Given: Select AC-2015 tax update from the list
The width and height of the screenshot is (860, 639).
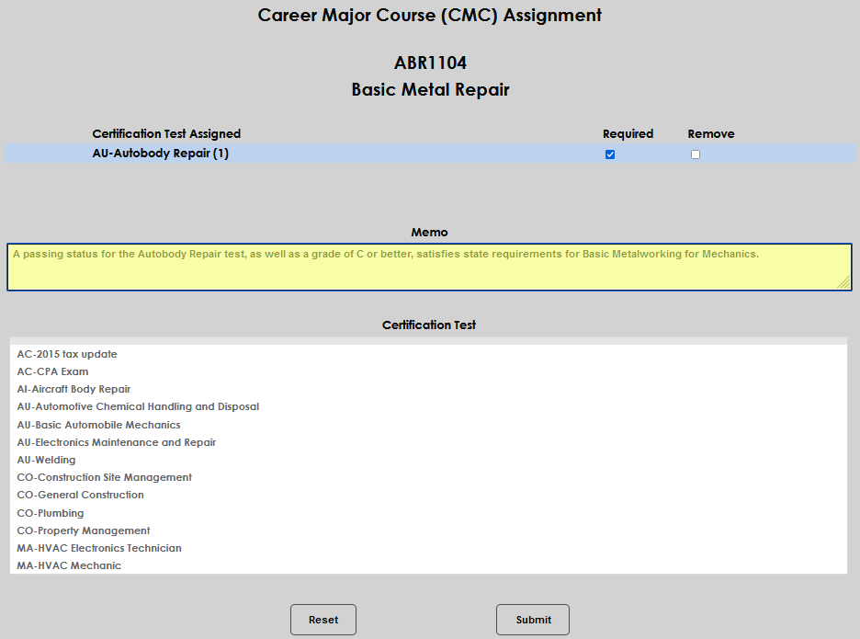Looking at the screenshot, I should [x=66, y=354].
